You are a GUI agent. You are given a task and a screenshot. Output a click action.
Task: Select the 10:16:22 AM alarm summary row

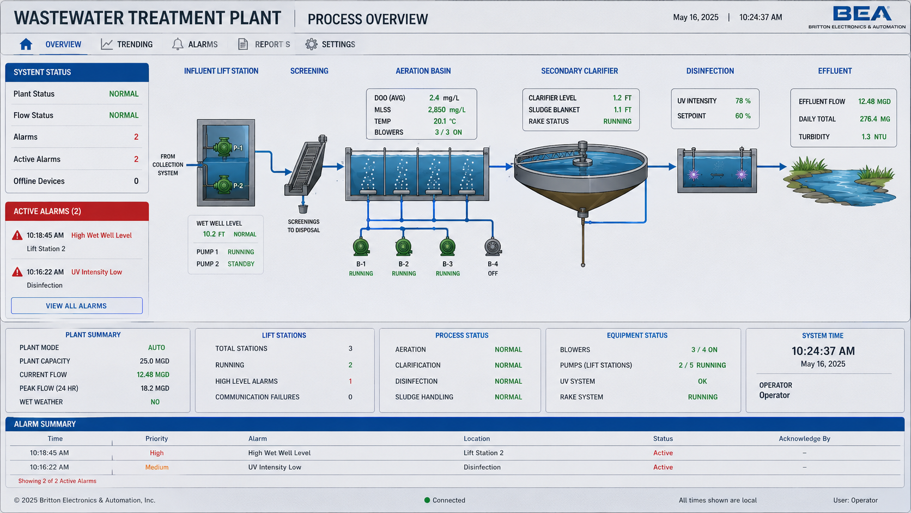pyautogui.click(x=455, y=467)
